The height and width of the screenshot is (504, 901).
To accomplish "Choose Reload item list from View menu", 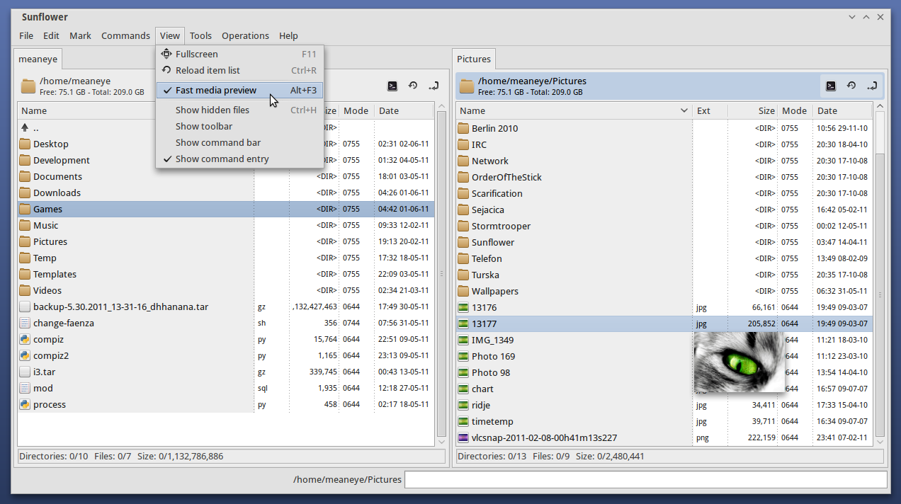I will coord(208,70).
